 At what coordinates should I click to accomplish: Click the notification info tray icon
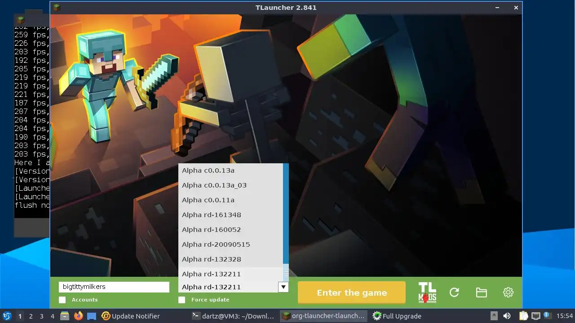[x=547, y=315]
